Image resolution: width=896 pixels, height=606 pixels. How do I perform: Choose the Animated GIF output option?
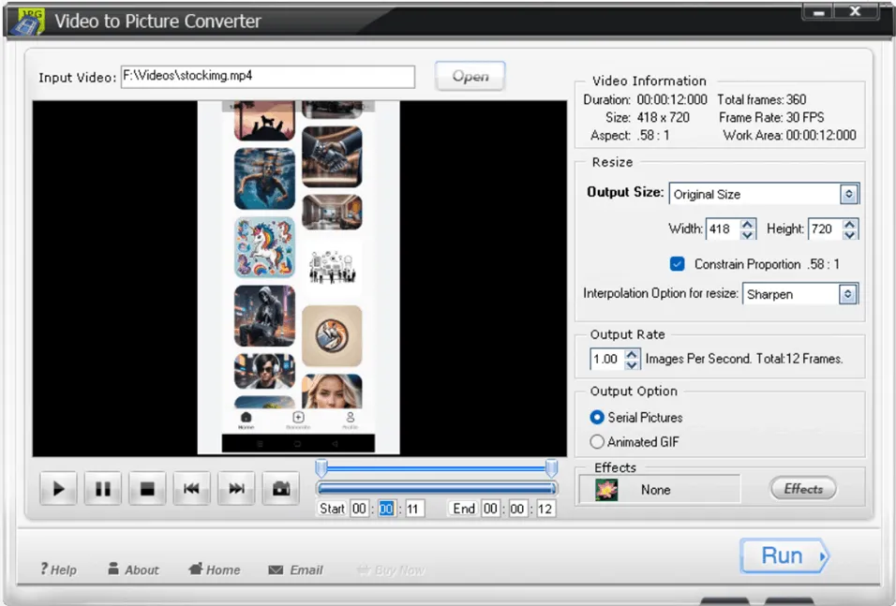coord(597,442)
